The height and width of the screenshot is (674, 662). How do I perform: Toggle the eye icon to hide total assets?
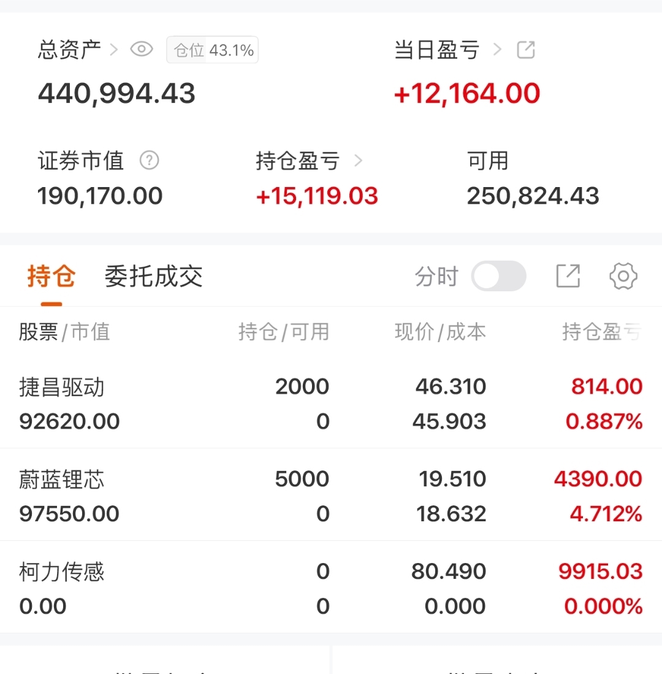142,50
